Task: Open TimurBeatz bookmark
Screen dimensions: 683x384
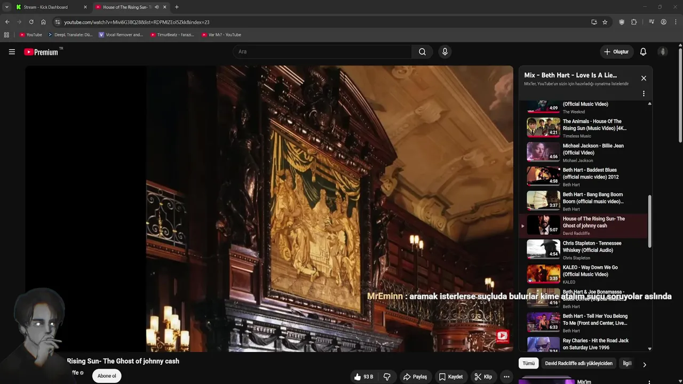Action: click(x=172, y=35)
